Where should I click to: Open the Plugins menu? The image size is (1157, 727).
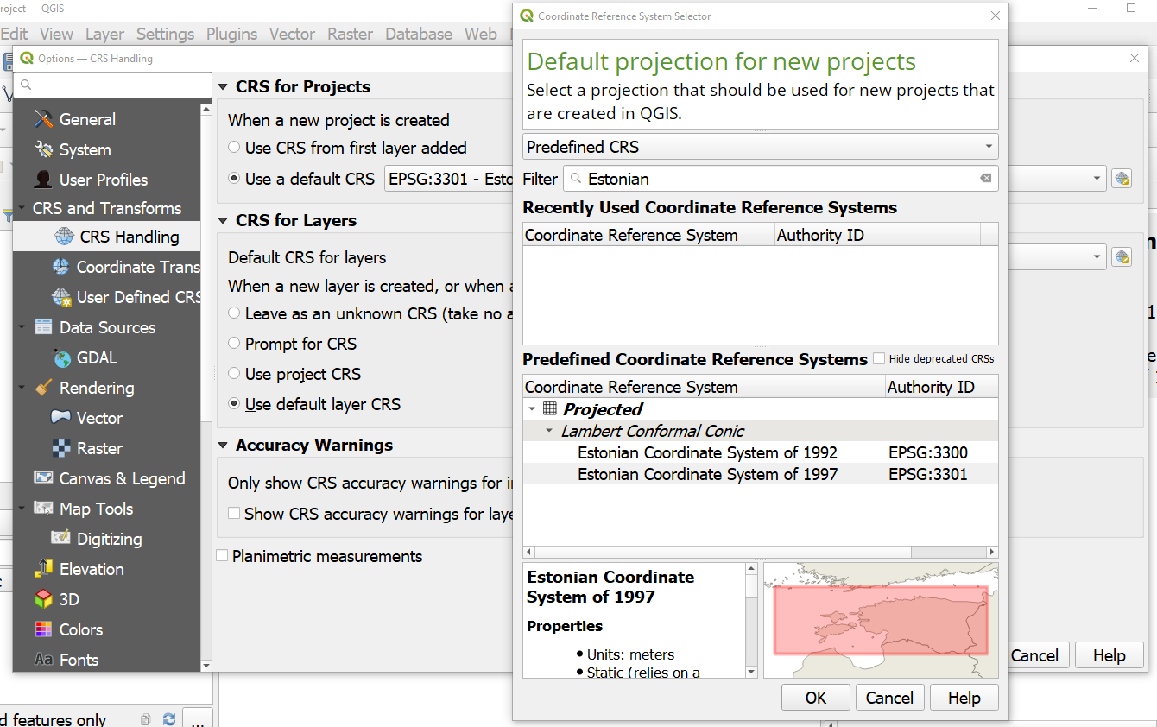tap(231, 34)
